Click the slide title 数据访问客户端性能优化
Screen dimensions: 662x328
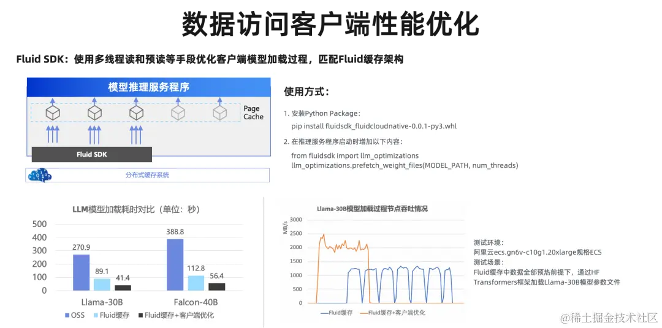pos(330,24)
